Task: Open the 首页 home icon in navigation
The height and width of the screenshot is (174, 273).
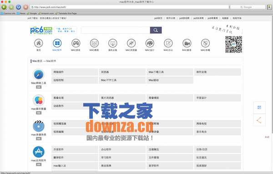Action: [x=39, y=43]
